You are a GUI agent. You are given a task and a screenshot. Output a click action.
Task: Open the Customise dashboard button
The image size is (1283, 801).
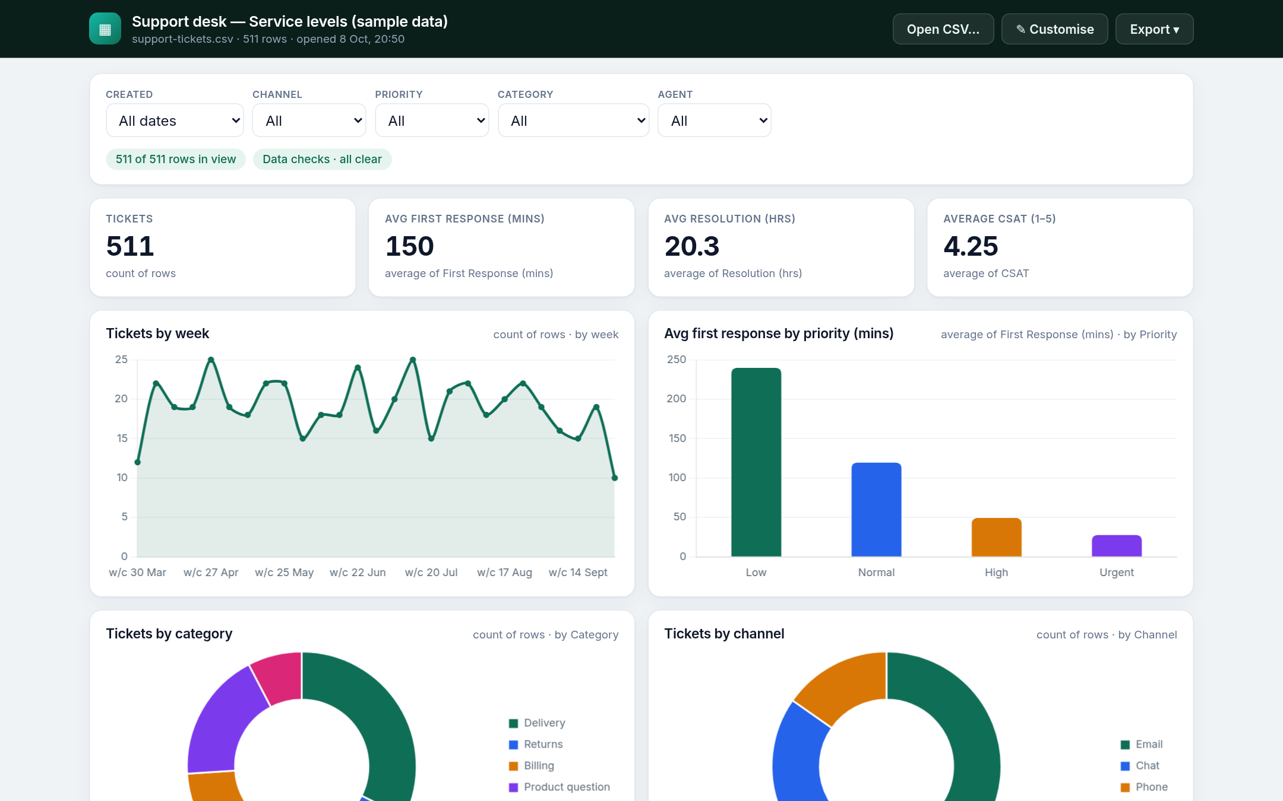tap(1054, 29)
